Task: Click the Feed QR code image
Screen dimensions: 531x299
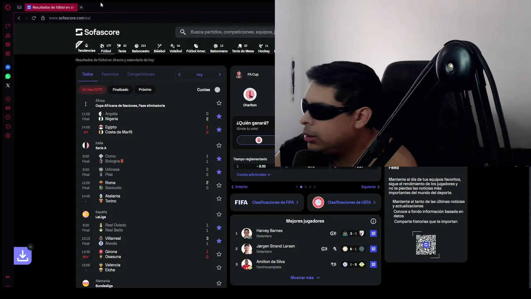Action: [426, 245]
